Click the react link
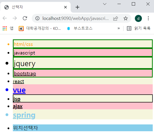The width and height of the screenshot is (154, 133). (x=18, y=82)
